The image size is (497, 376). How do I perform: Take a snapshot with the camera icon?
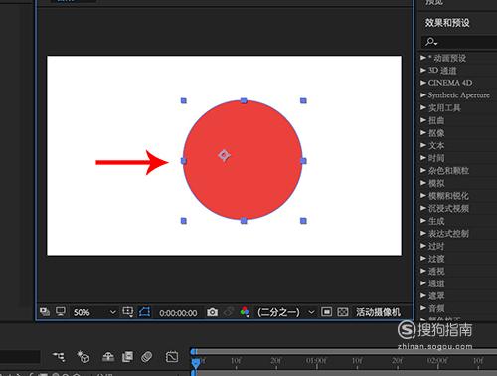tap(212, 312)
